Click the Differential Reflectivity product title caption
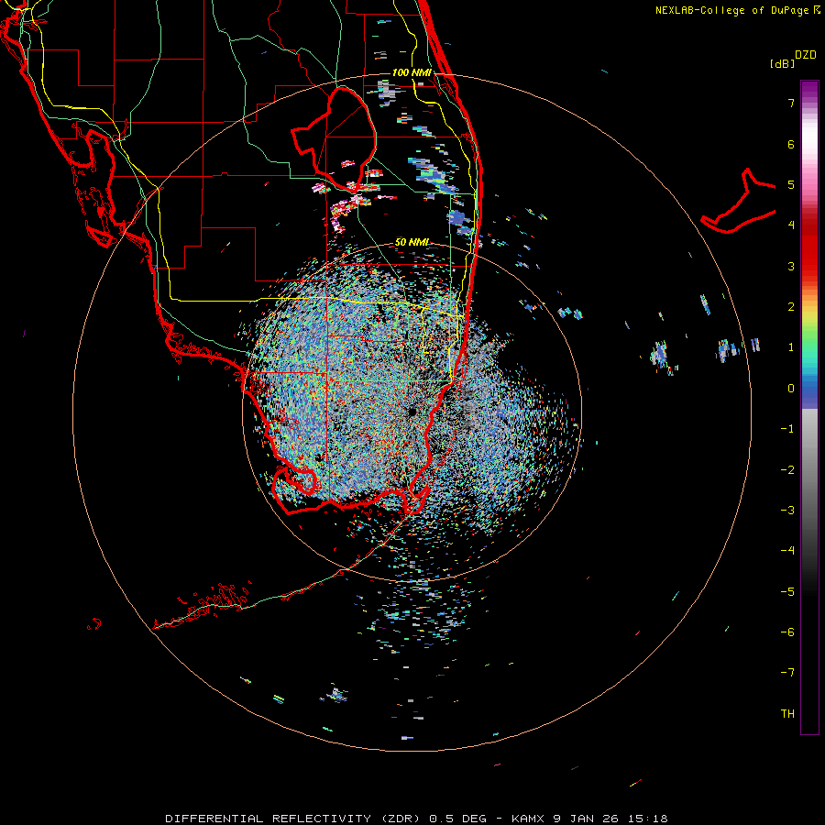The width and height of the screenshot is (825, 825). [x=416, y=819]
